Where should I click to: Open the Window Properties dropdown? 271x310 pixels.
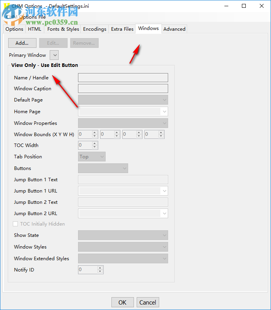coord(123,123)
